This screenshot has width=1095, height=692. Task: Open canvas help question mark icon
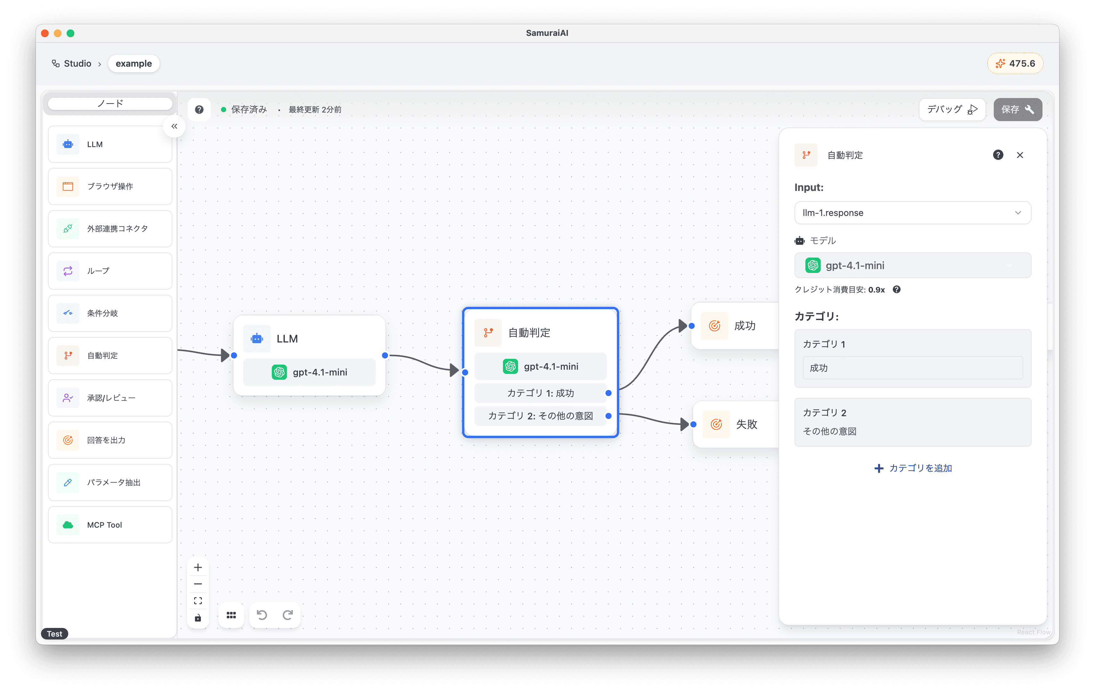[x=199, y=110]
